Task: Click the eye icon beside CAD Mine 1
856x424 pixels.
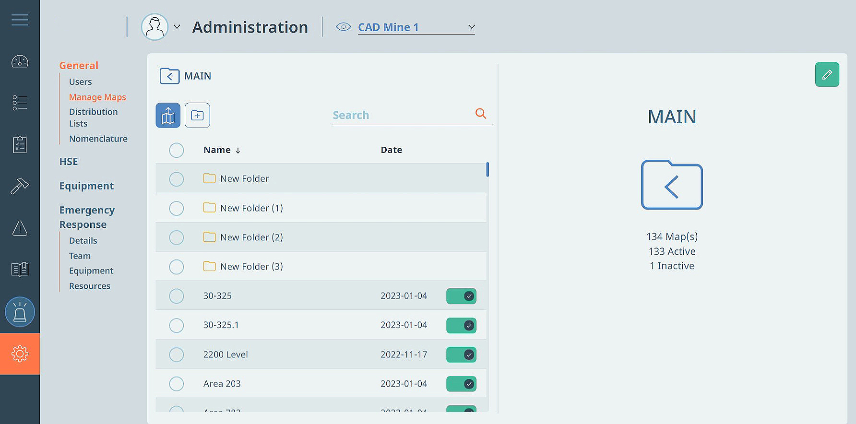Action: coord(343,27)
